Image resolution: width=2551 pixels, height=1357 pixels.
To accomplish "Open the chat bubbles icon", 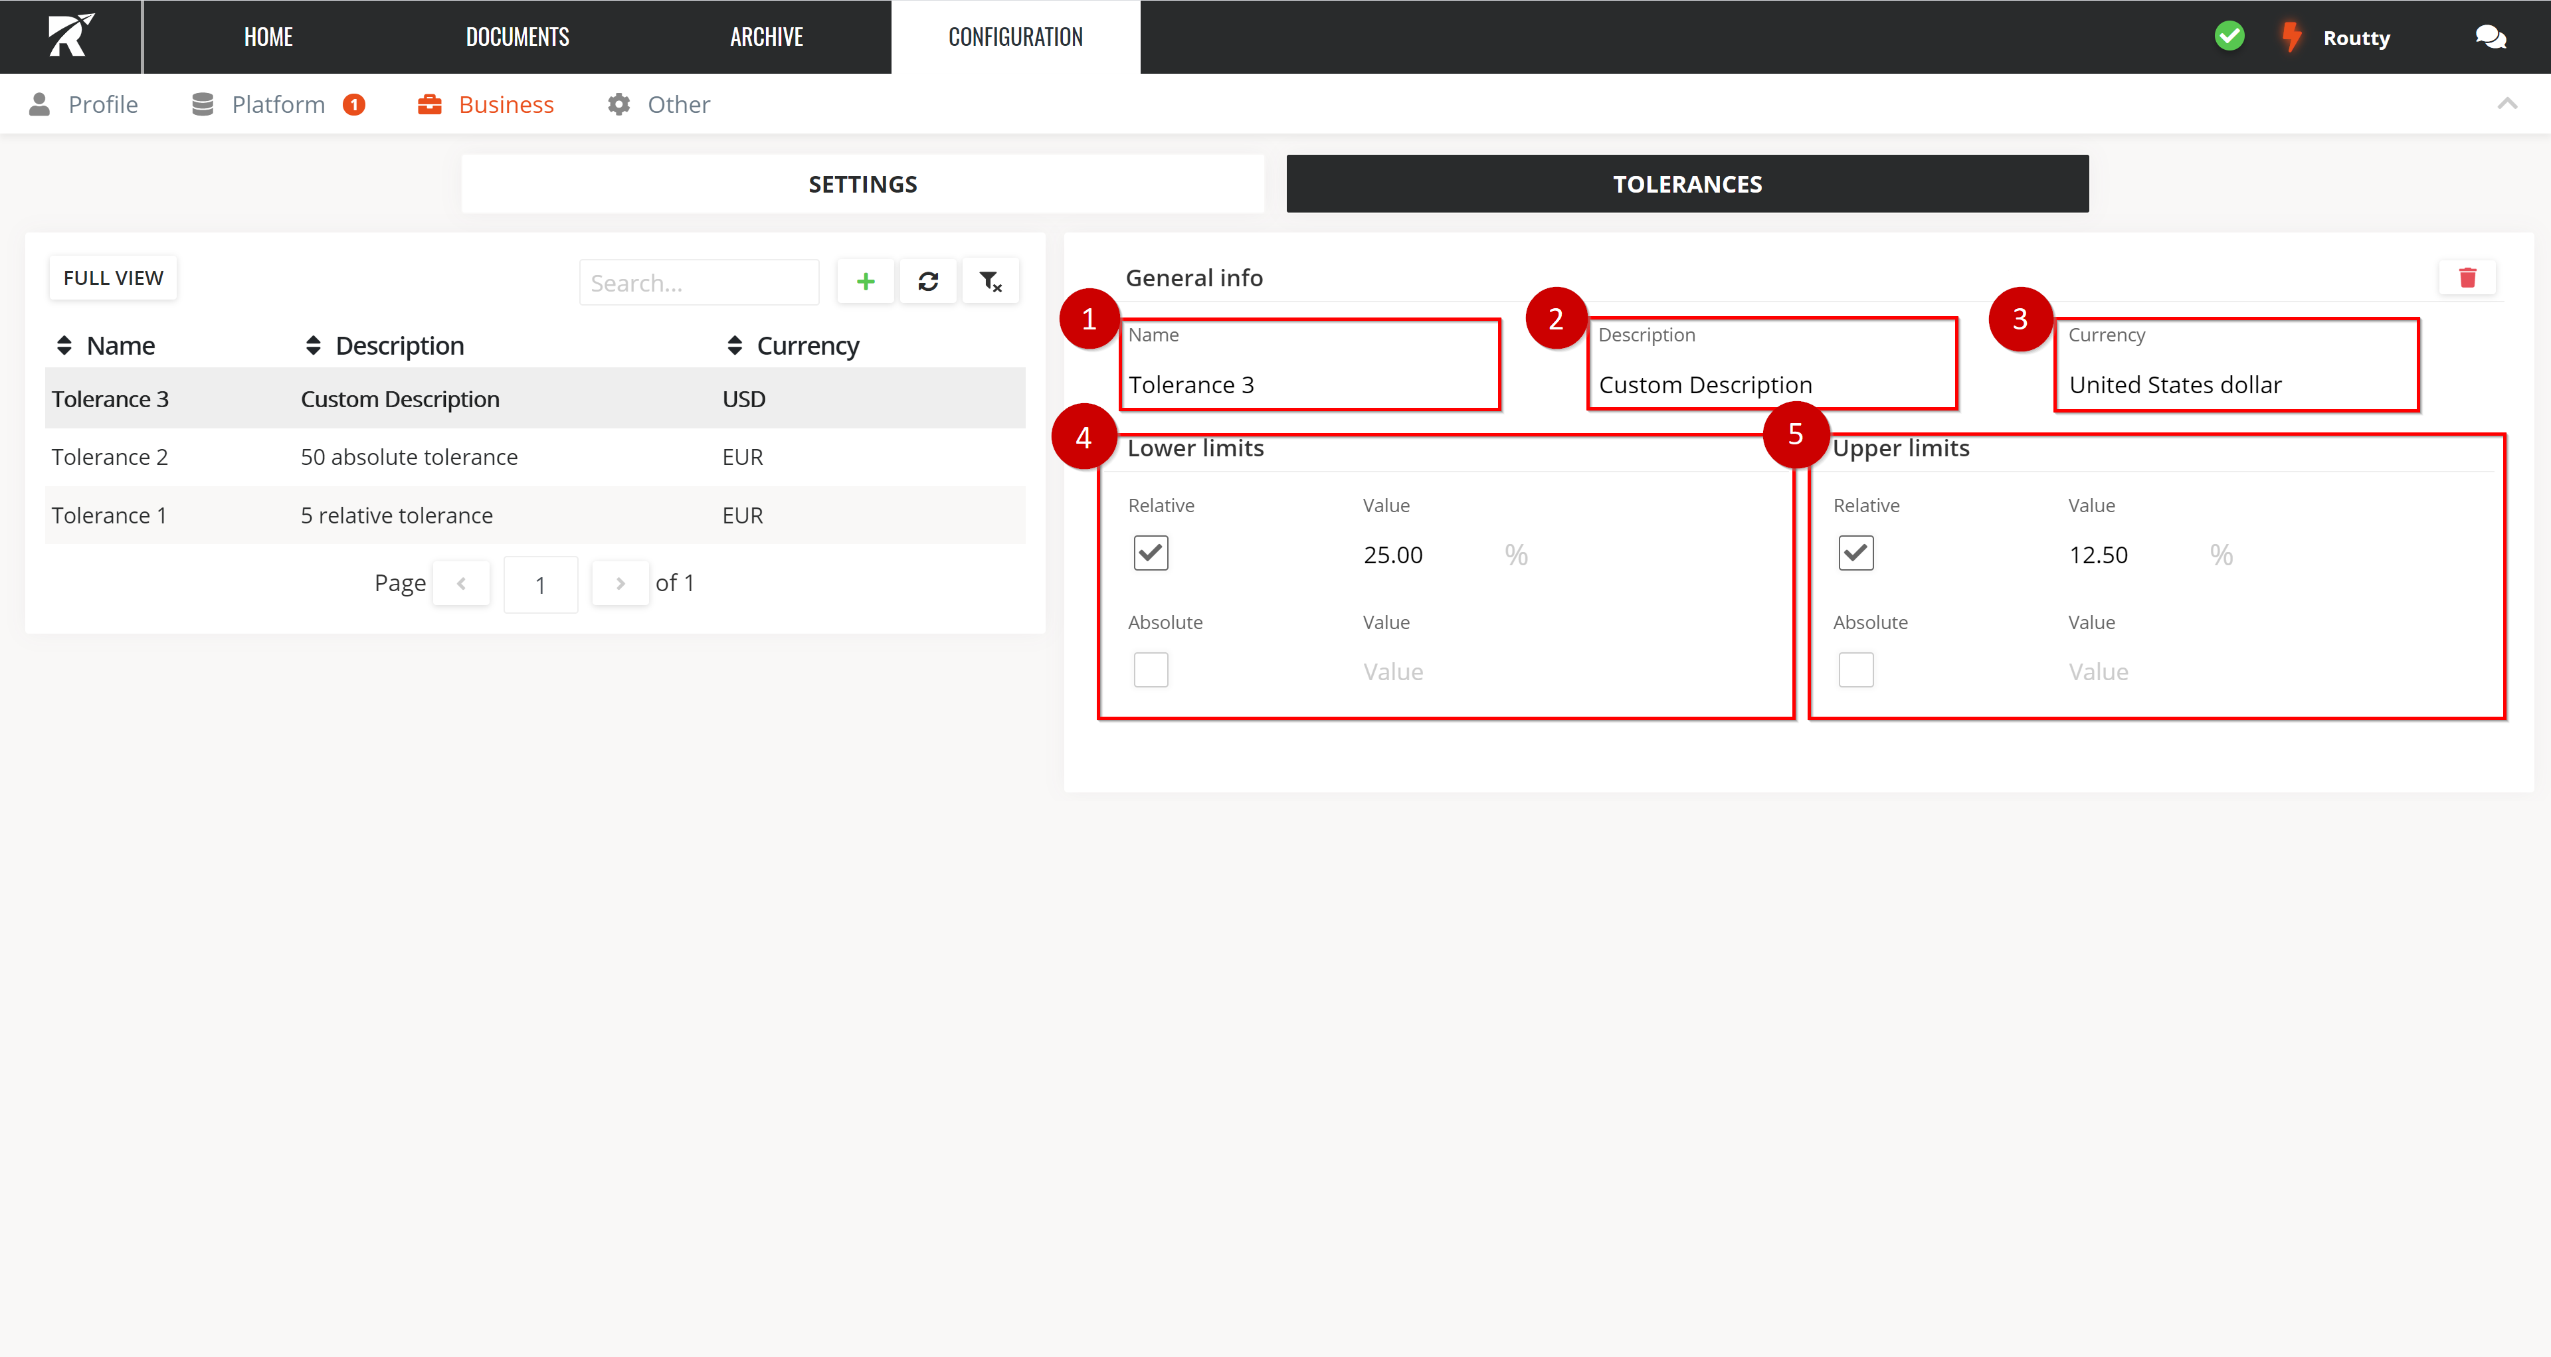I will 2490,38.
